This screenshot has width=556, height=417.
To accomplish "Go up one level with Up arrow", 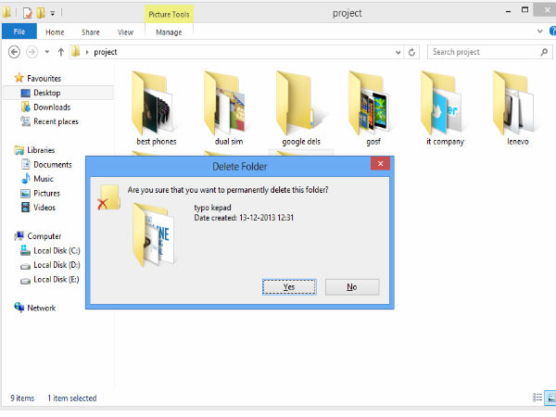I will 61,52.
